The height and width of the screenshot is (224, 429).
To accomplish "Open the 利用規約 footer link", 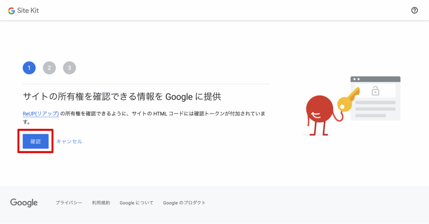I will 101,203.
